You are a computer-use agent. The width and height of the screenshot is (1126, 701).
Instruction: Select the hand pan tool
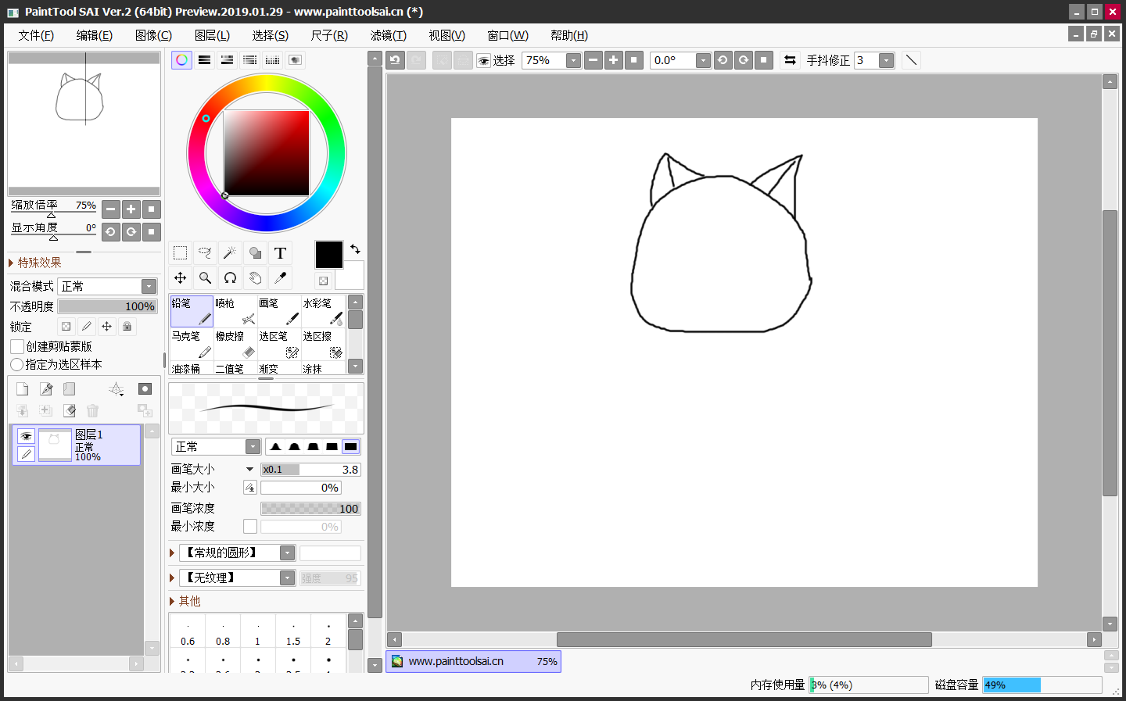[x=255, y=278]
